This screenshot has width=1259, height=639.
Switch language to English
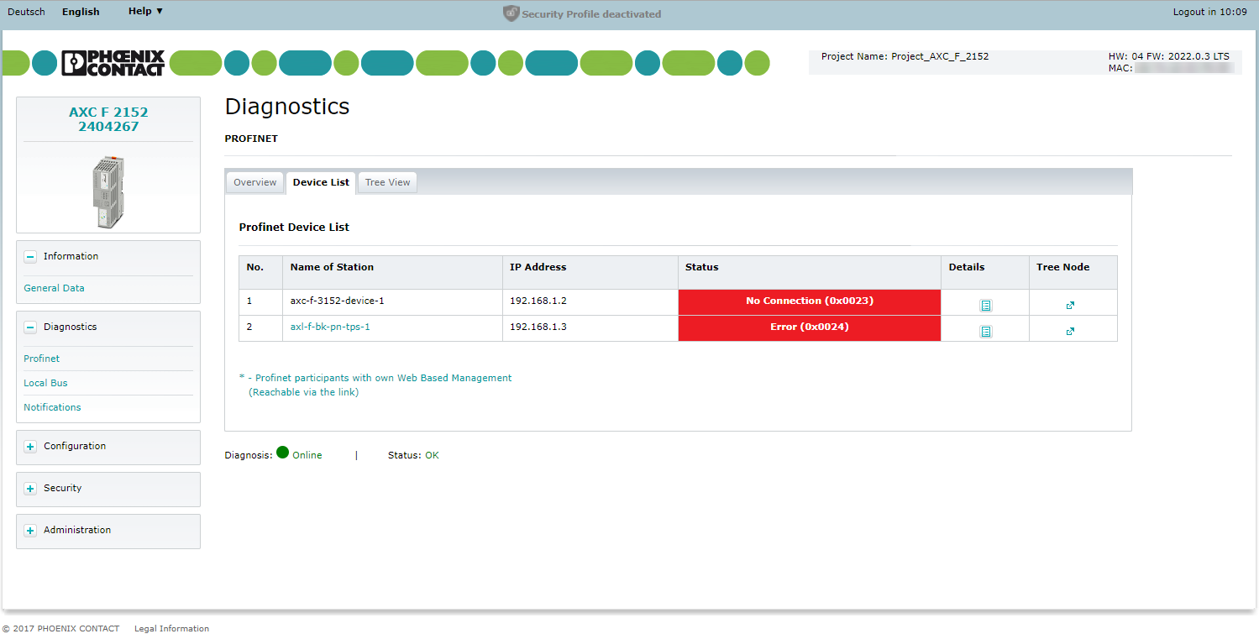click(81, 12)
